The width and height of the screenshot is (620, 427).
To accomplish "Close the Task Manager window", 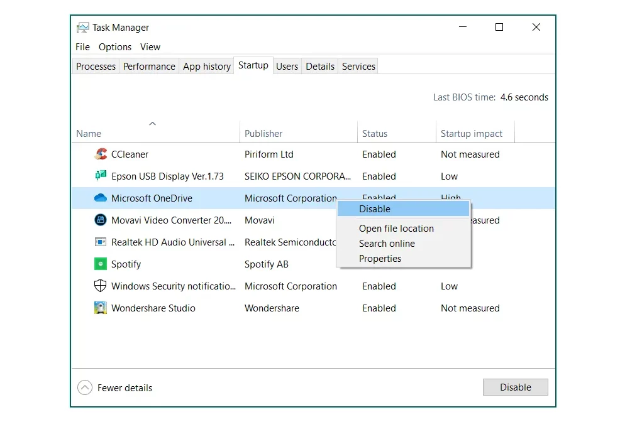I will [x=536, y=27].
